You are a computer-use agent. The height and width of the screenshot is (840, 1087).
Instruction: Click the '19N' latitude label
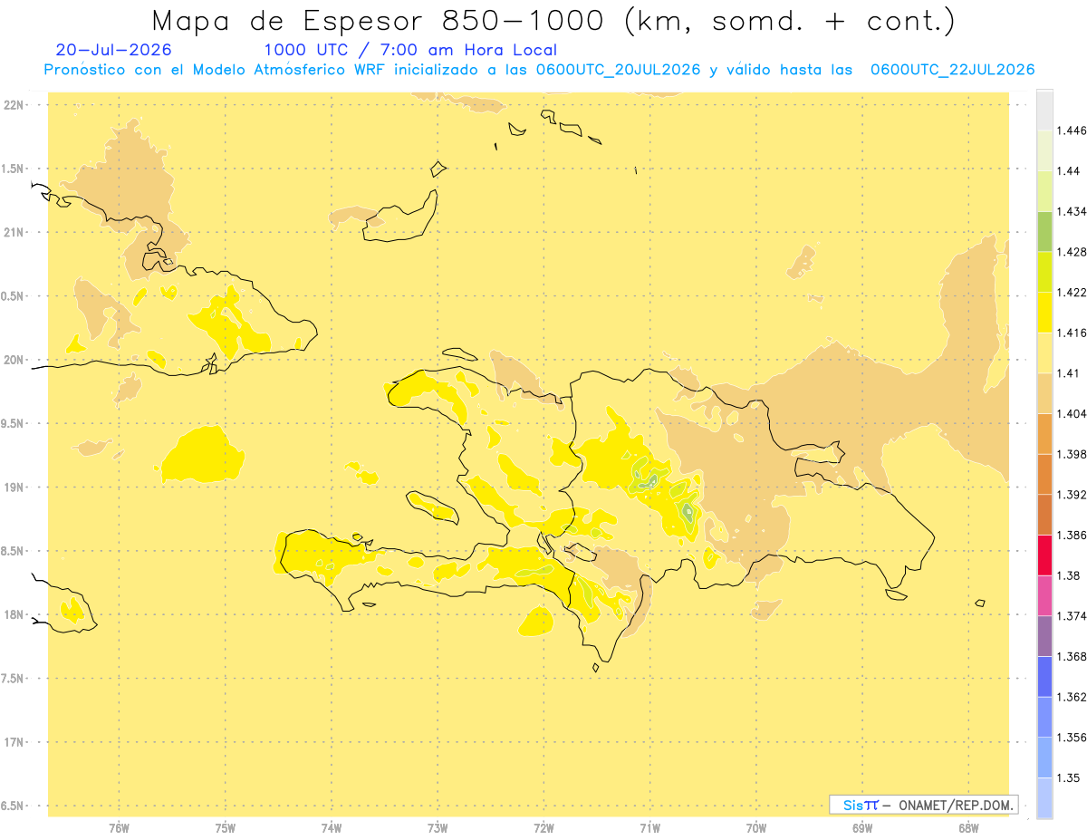14,487
